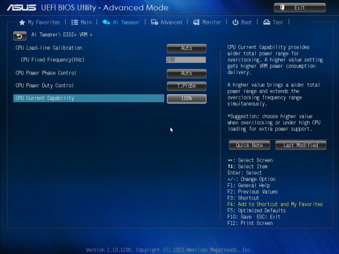339x254 pixels.
Task: Click the power icon of Boot
Action: pos(235,22)
